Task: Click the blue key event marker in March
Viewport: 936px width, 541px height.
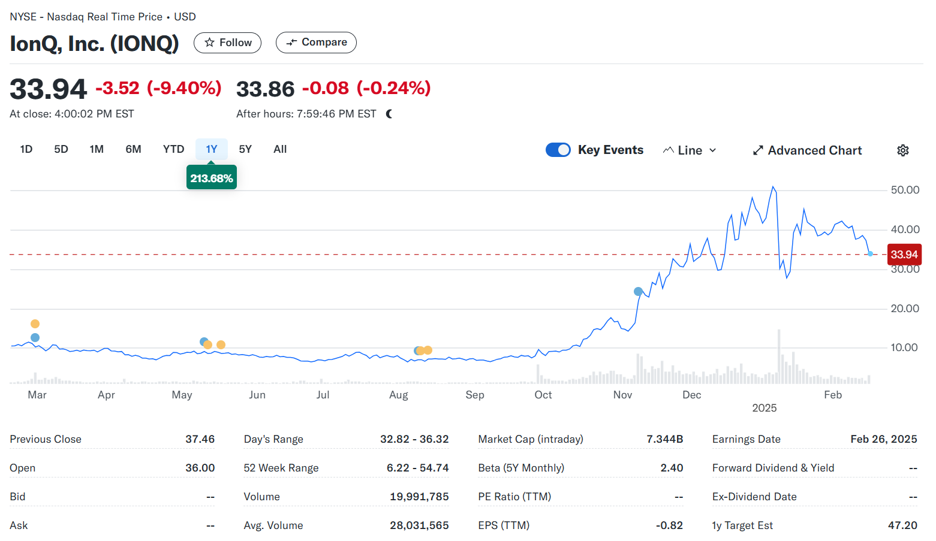Action: pyautogui.click(x=35, y=338)
